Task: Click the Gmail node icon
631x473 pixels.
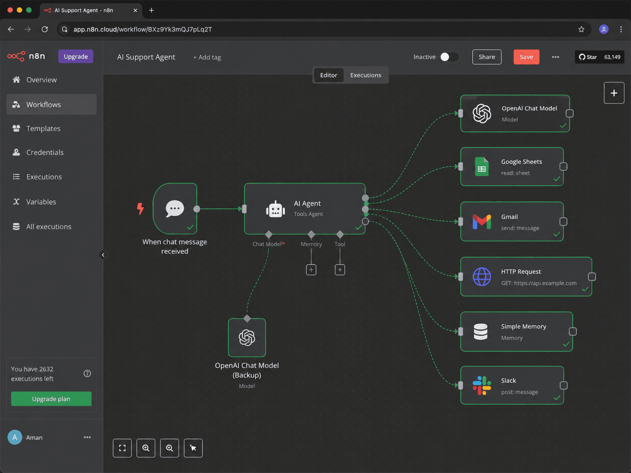Action: pos(482,222)
